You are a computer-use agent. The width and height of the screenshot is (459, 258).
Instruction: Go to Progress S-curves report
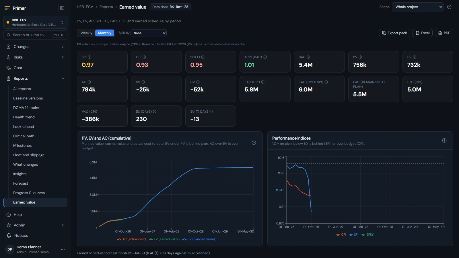click(29, 193)
